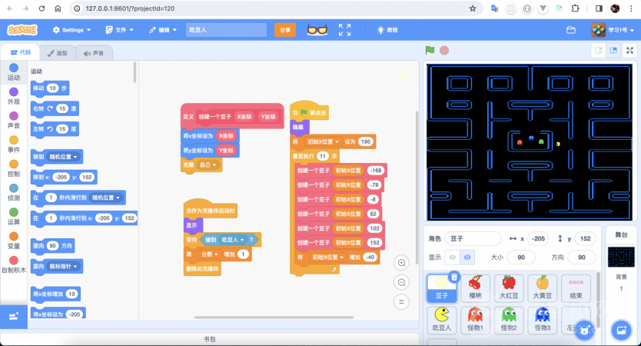641x346 pixels.
Task: Open the 随机位置 dropdown in 移到 block
Action: 65,157
